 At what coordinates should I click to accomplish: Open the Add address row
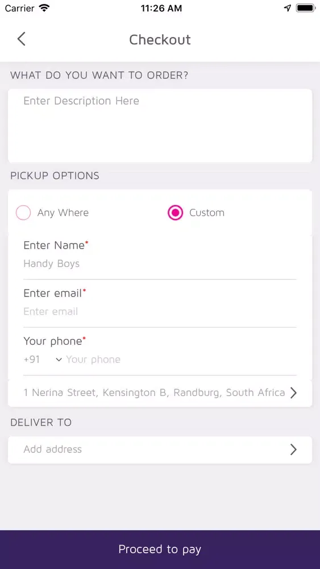tap(160, 450)
